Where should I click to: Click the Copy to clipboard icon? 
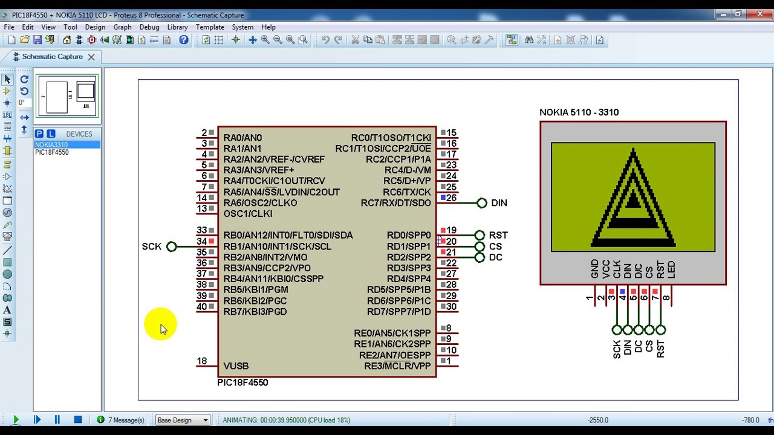tap(368, 40)
